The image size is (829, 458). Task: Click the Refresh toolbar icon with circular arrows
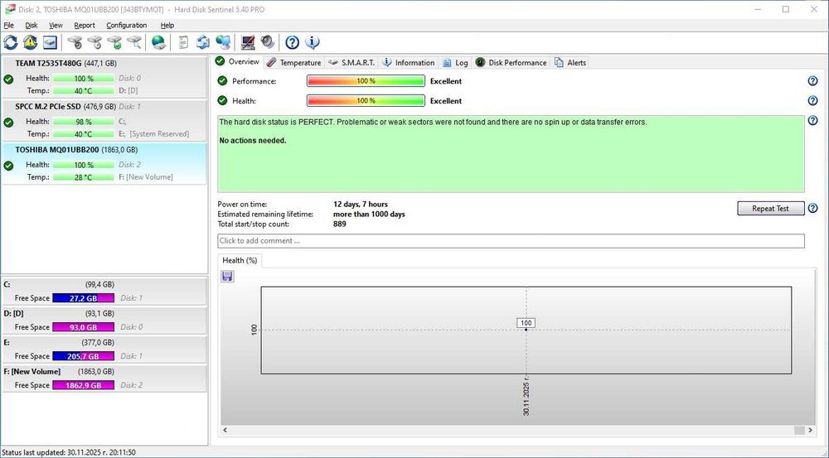pyautogui.click(x=11, y=42)
